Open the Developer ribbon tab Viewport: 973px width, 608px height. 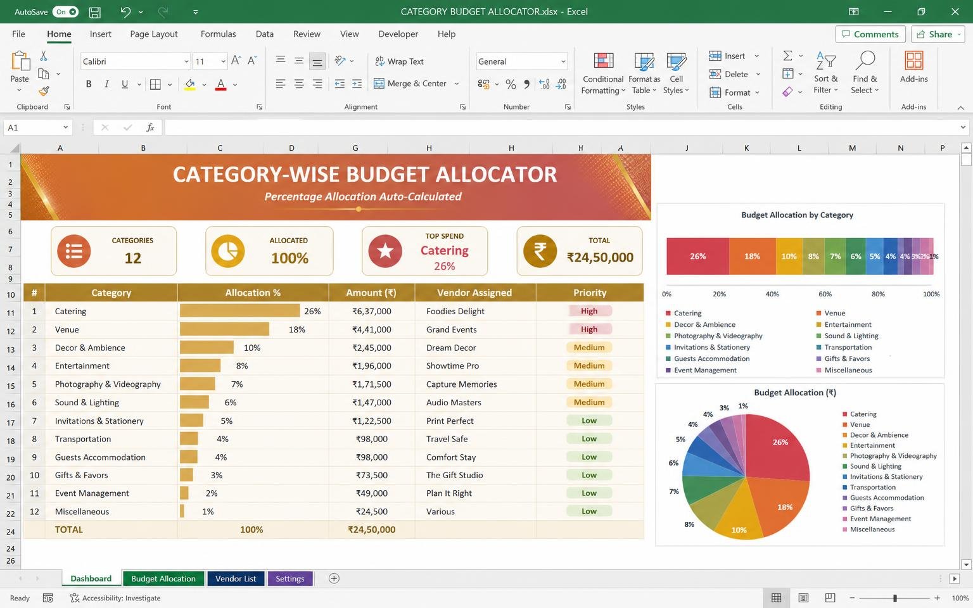pos(398,34)
